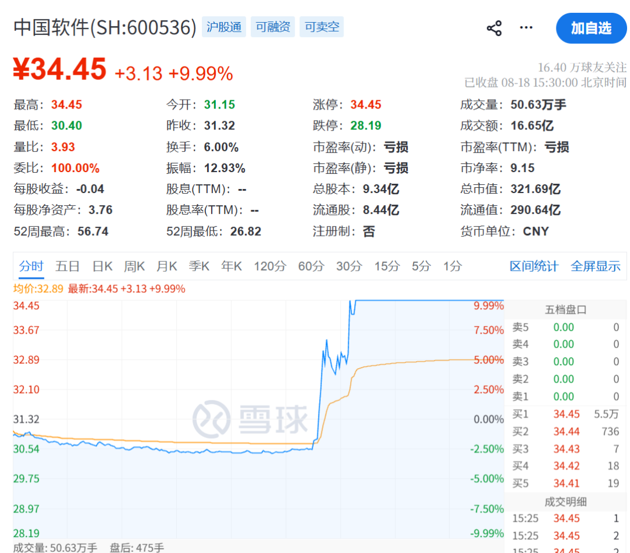The width and height of the screenshot is (630, 553).
Task: Click the 成交明细 header
Action: (565, 502)
